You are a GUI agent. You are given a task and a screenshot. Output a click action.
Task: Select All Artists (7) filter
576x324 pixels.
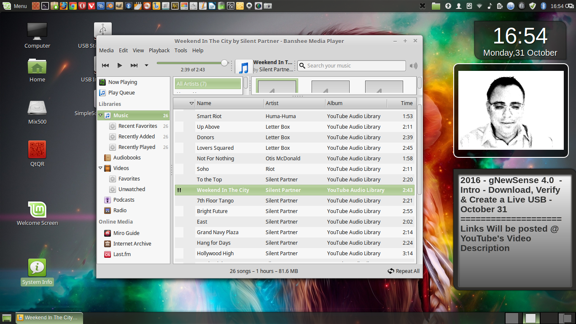208,84
